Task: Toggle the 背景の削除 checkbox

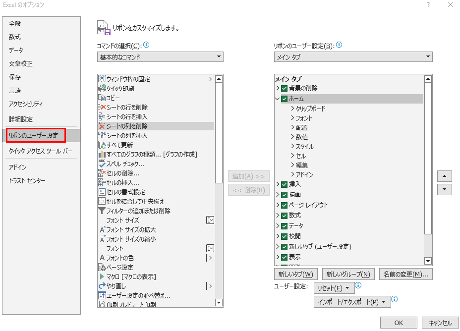Action: pos(284,88)
